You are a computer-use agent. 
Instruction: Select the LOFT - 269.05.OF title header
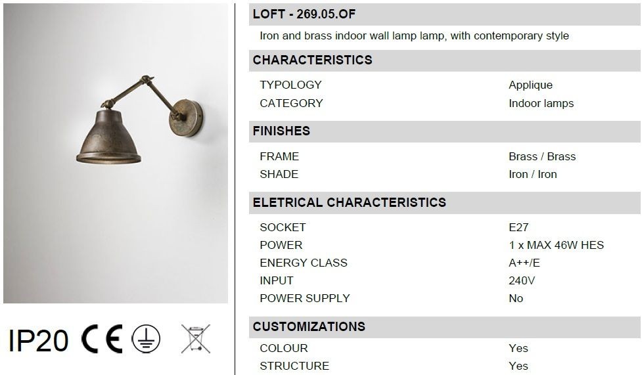[x=444, y=14]
